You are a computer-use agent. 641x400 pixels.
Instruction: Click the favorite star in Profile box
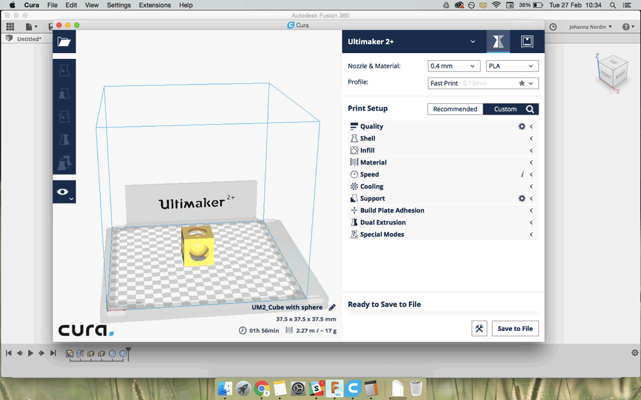522,83
